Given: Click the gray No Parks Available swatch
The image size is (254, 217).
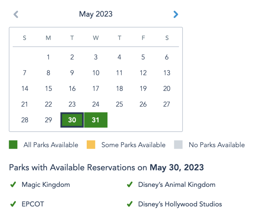Looking at the screenshot, I should (179, 145).
